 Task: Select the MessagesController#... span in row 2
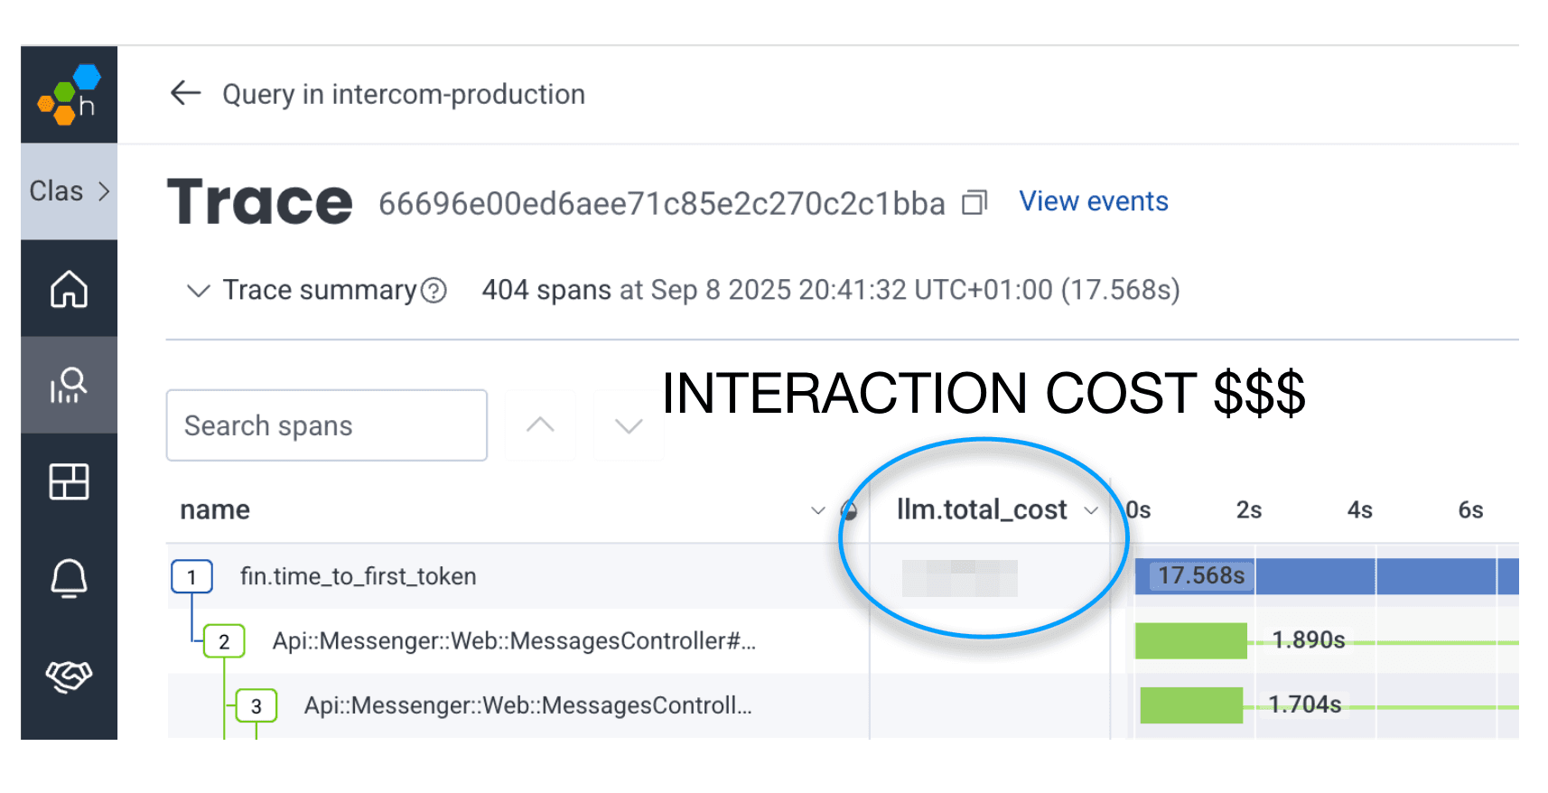(514, 641)
